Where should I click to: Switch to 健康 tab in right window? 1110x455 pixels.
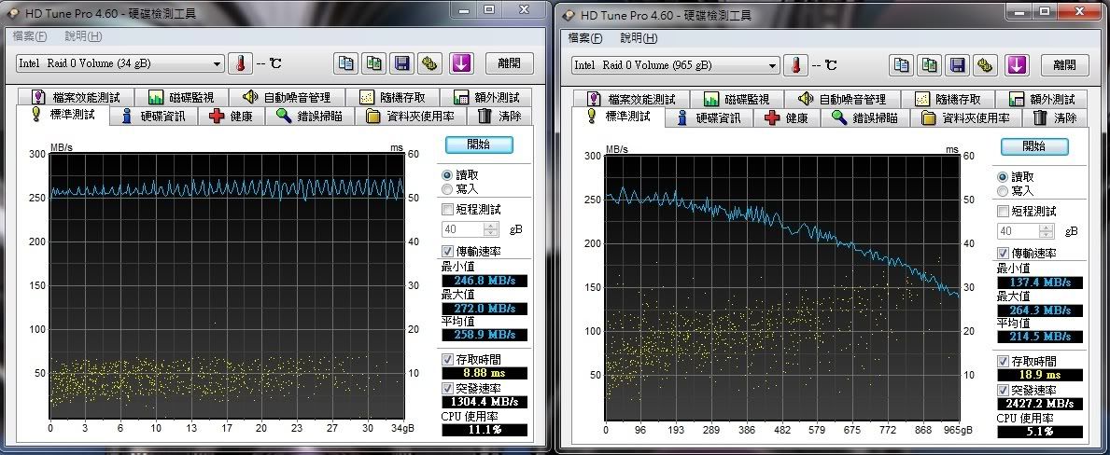[x=786, y=117]
